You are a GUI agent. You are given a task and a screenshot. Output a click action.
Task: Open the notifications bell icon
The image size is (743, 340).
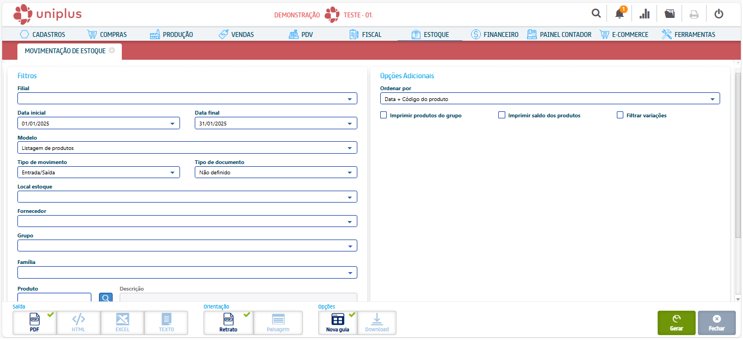(x=620, y=14)
